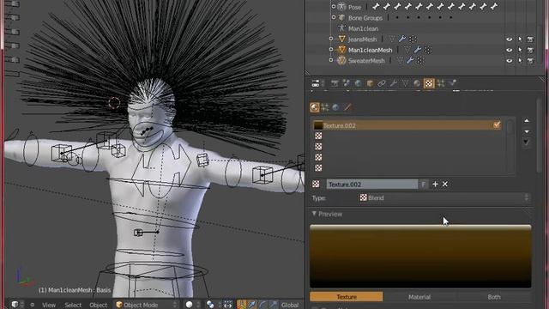Show particle textures context icon
549x309 pixels.
click(325, 107)
